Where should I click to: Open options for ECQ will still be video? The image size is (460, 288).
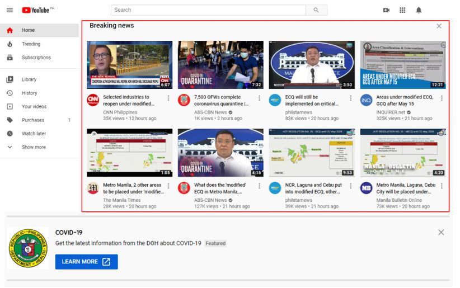click(x=350, y=98)
